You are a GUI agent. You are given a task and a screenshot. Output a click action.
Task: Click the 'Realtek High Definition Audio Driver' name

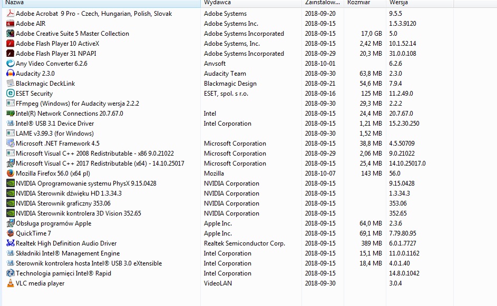(66, 243)
